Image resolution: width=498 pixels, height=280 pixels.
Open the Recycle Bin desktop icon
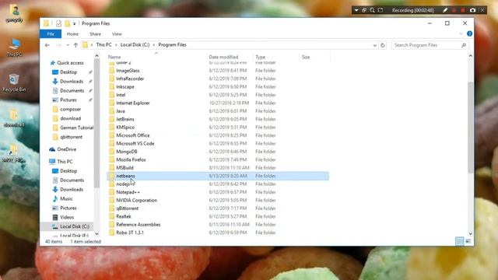click(x=14, y=83)
